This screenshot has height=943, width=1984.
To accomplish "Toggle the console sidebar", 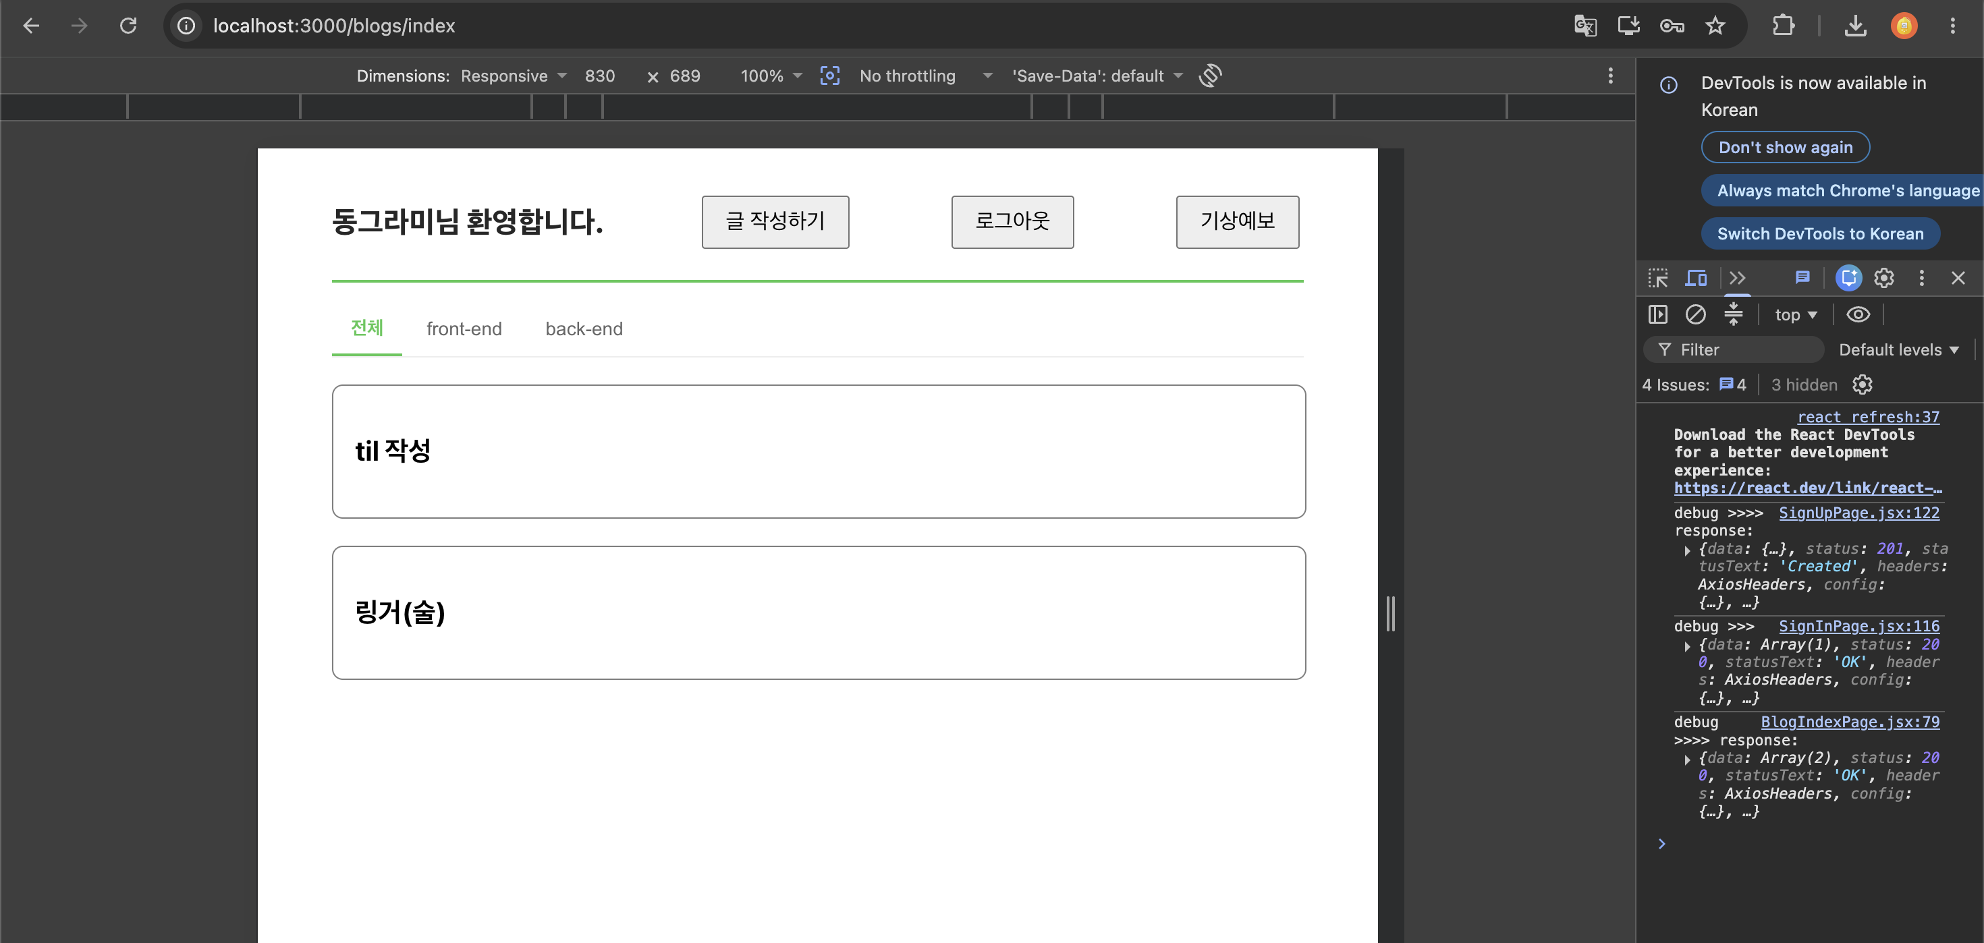I will coord(1657,314).
